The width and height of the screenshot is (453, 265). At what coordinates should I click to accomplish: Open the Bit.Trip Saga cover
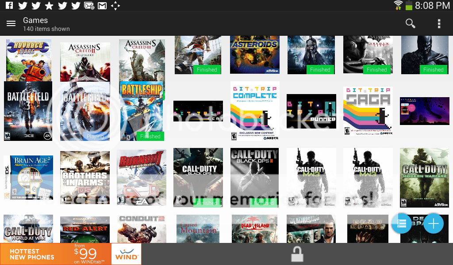pos(368,111)
